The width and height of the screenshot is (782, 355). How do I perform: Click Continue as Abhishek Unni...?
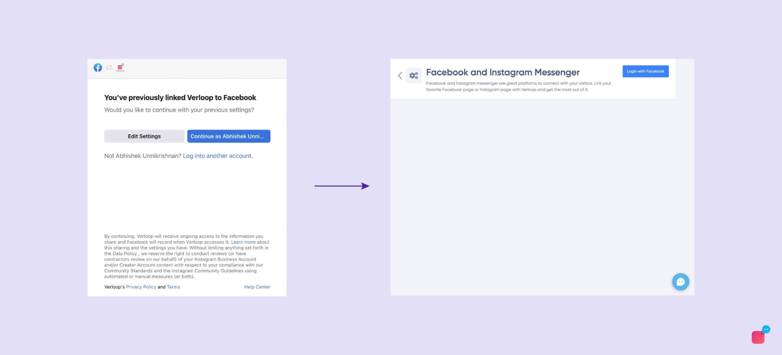[x=229, y=136]
